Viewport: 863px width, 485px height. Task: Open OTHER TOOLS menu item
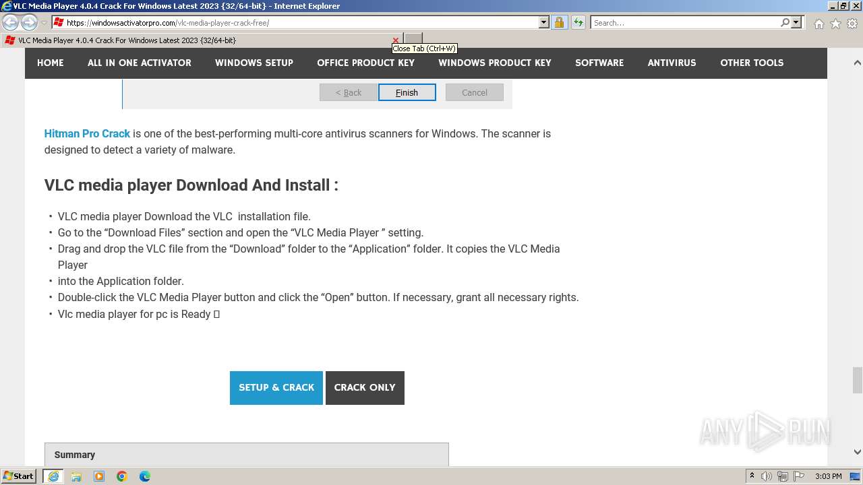(752, 63)
